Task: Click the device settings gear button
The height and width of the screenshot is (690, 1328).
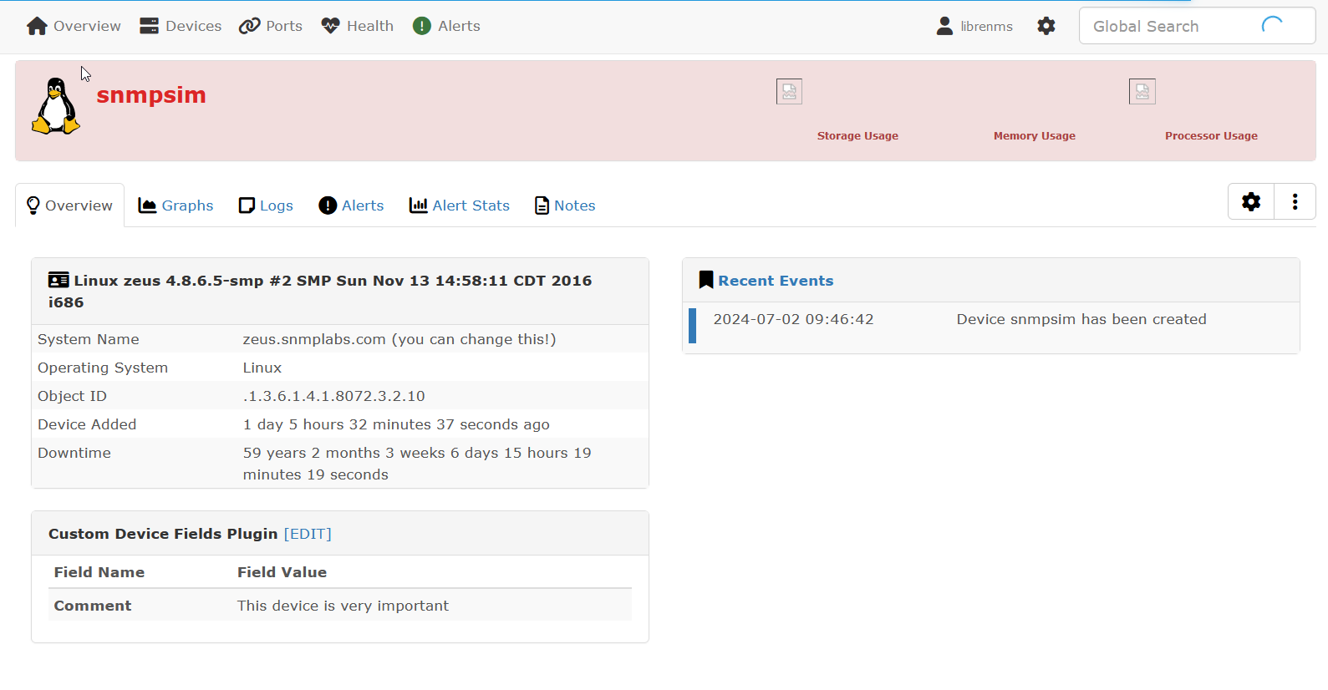Action: pos(1250,201)
